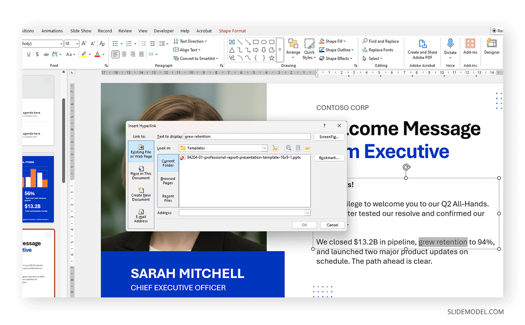Screen dimensions: 525x325
Task: Open the Look in Templates dropdown
Action: pyautogui.click(x=265, y=148)
